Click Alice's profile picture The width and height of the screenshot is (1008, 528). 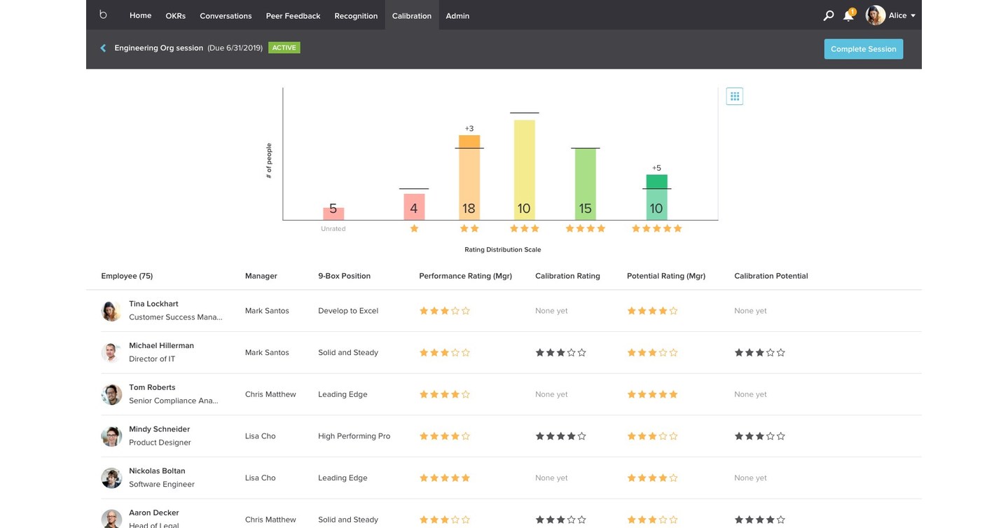click(874, 14)
